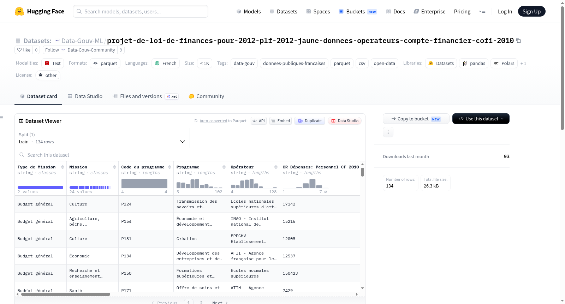
Task: Click the Embed button
Action: 281,121
